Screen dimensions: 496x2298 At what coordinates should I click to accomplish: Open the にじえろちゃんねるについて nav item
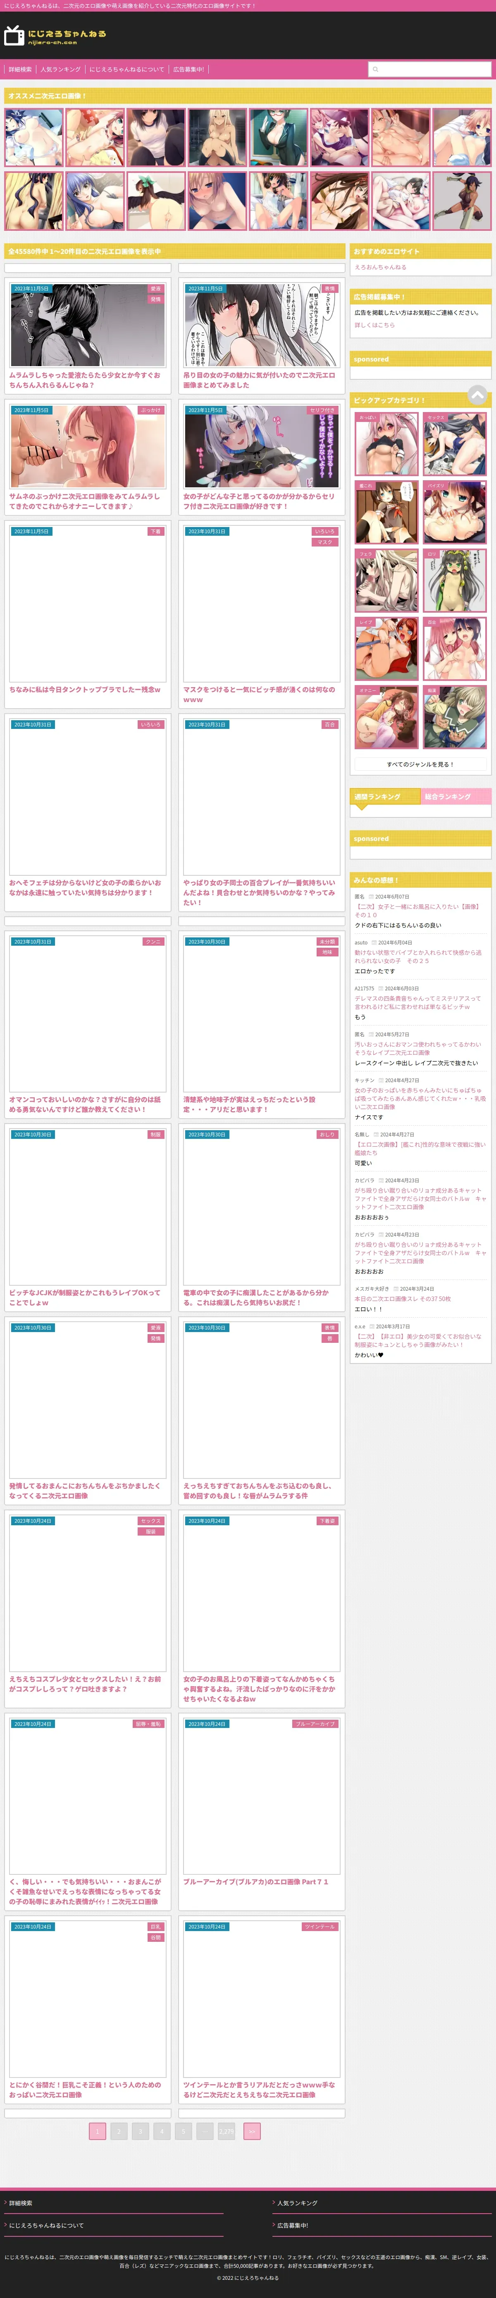126,69
